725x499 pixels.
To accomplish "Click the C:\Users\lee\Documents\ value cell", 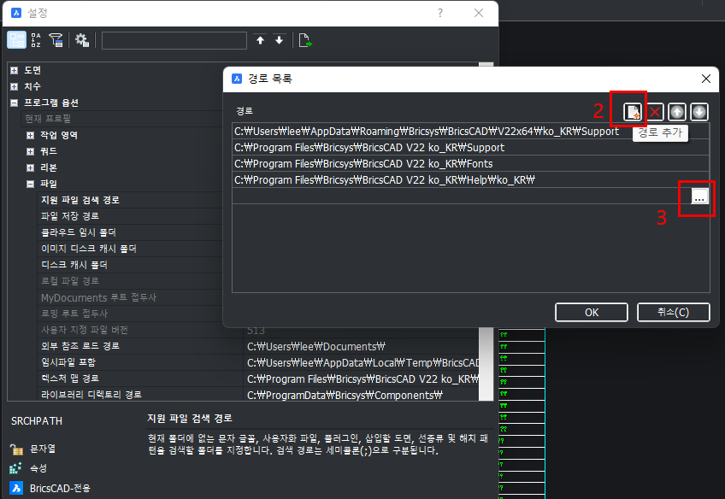I will pyautogui.click(x=361, y=347).
